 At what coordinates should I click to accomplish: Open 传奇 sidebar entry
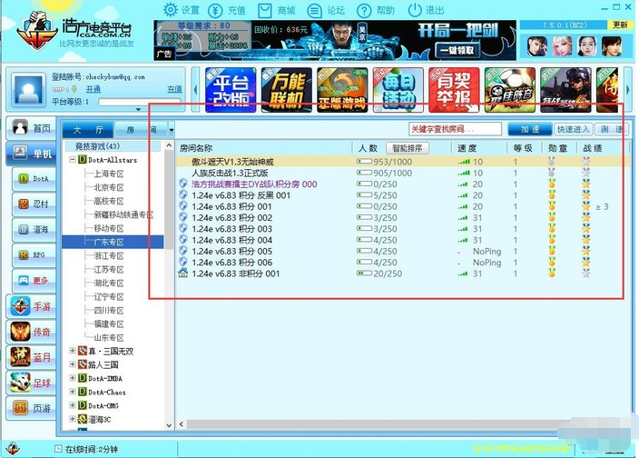point(32,332)
